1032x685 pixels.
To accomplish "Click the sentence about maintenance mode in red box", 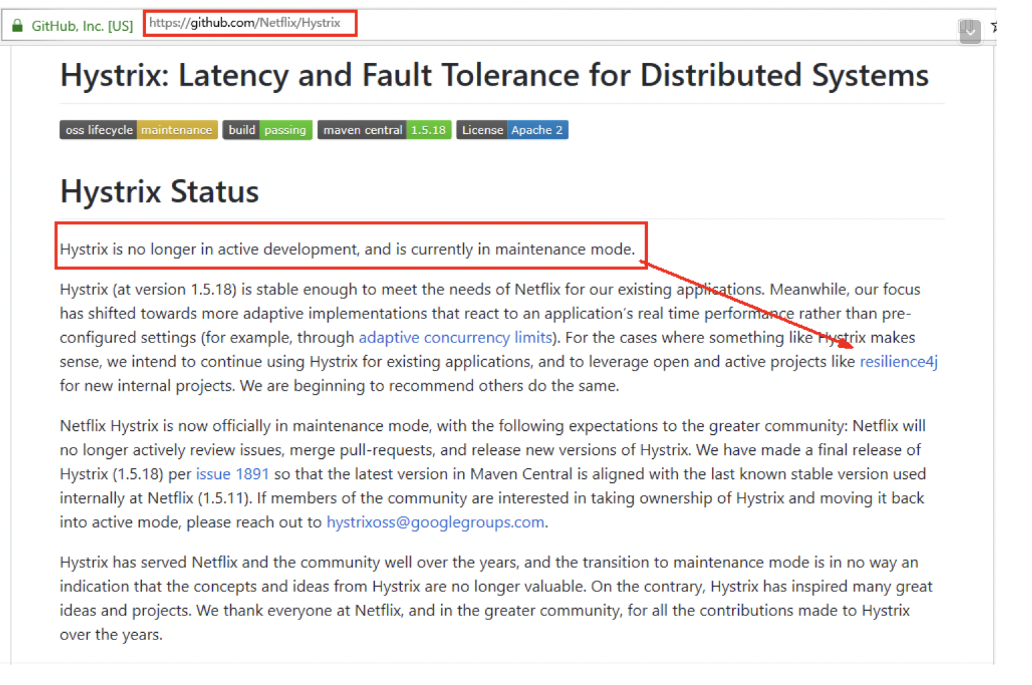I will click(x=347, y=250).
